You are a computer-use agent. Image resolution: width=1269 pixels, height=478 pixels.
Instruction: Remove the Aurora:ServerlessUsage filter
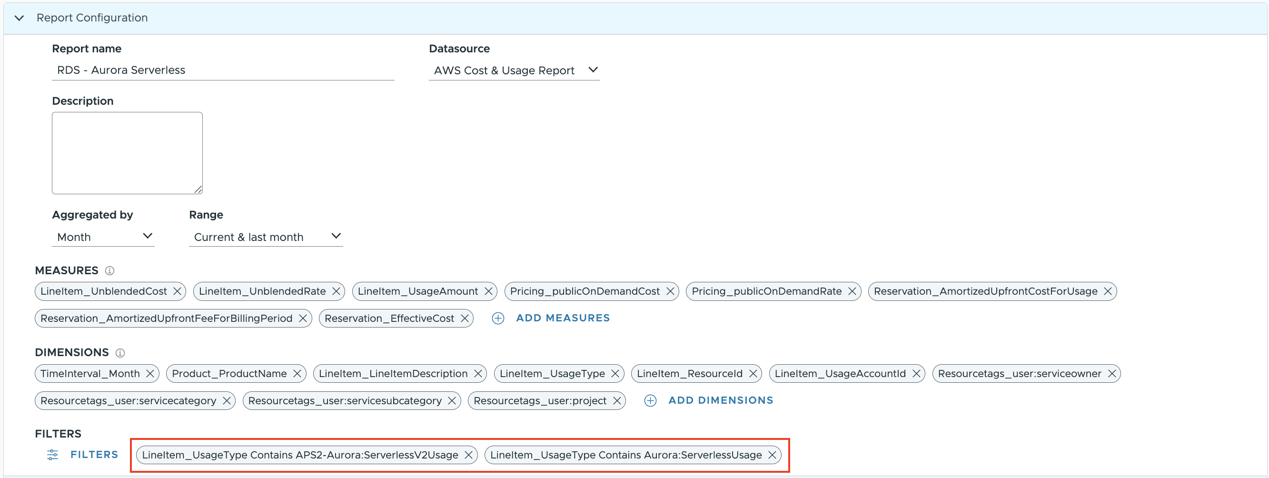tap(773, 455)
